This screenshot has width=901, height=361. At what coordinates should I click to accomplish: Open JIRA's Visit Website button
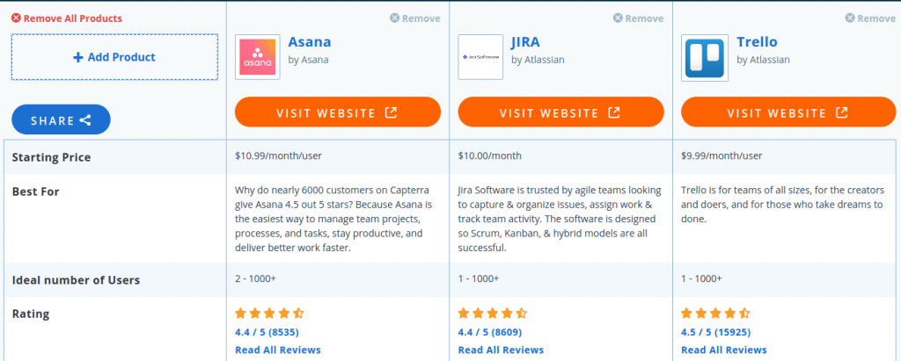561,112
